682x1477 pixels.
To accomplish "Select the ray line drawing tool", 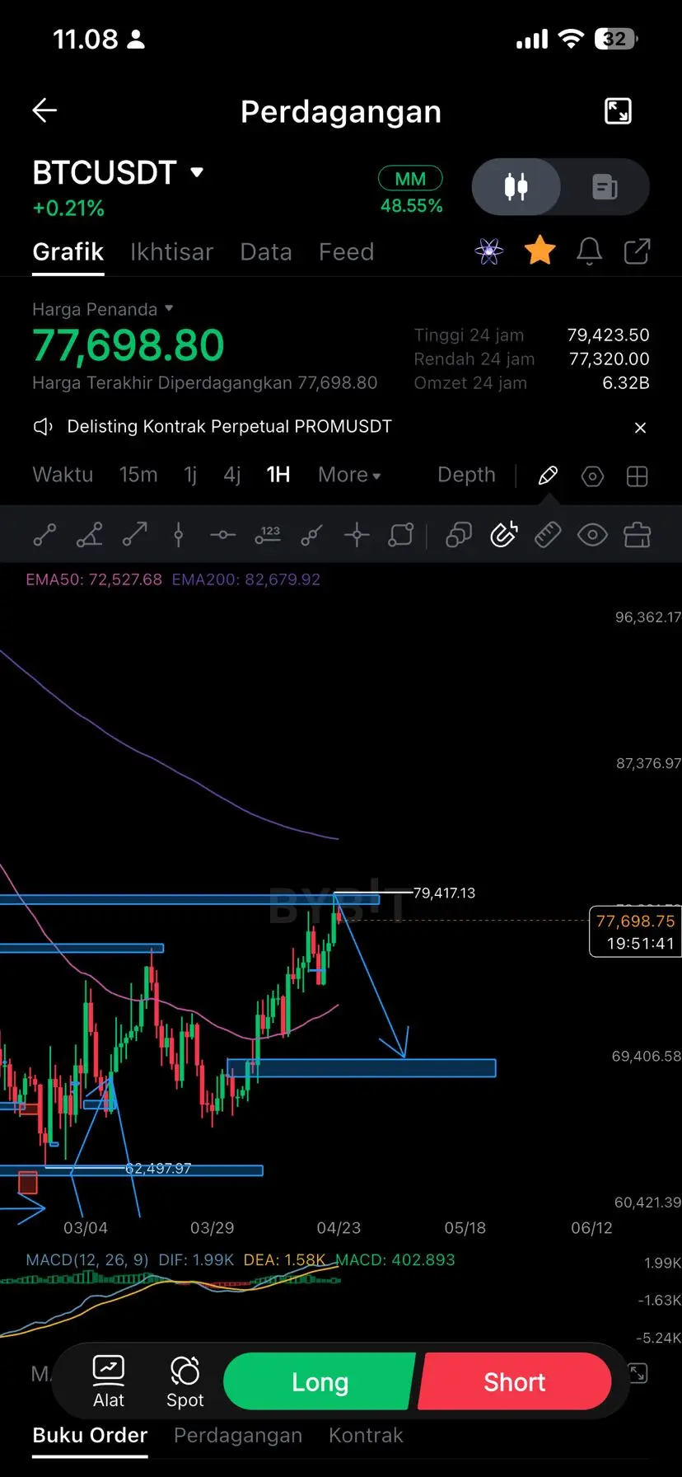I will [311, 535].
